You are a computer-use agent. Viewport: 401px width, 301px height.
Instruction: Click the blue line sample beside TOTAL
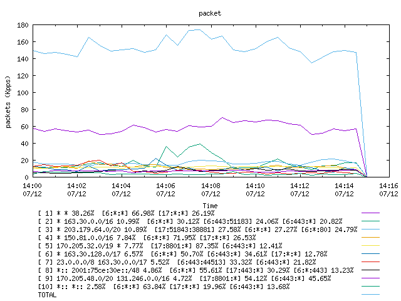tap(370, 295)
